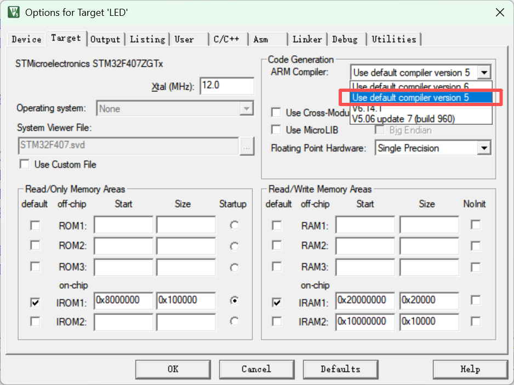Click the ROM3 Size field

click(x=186, y=267)
